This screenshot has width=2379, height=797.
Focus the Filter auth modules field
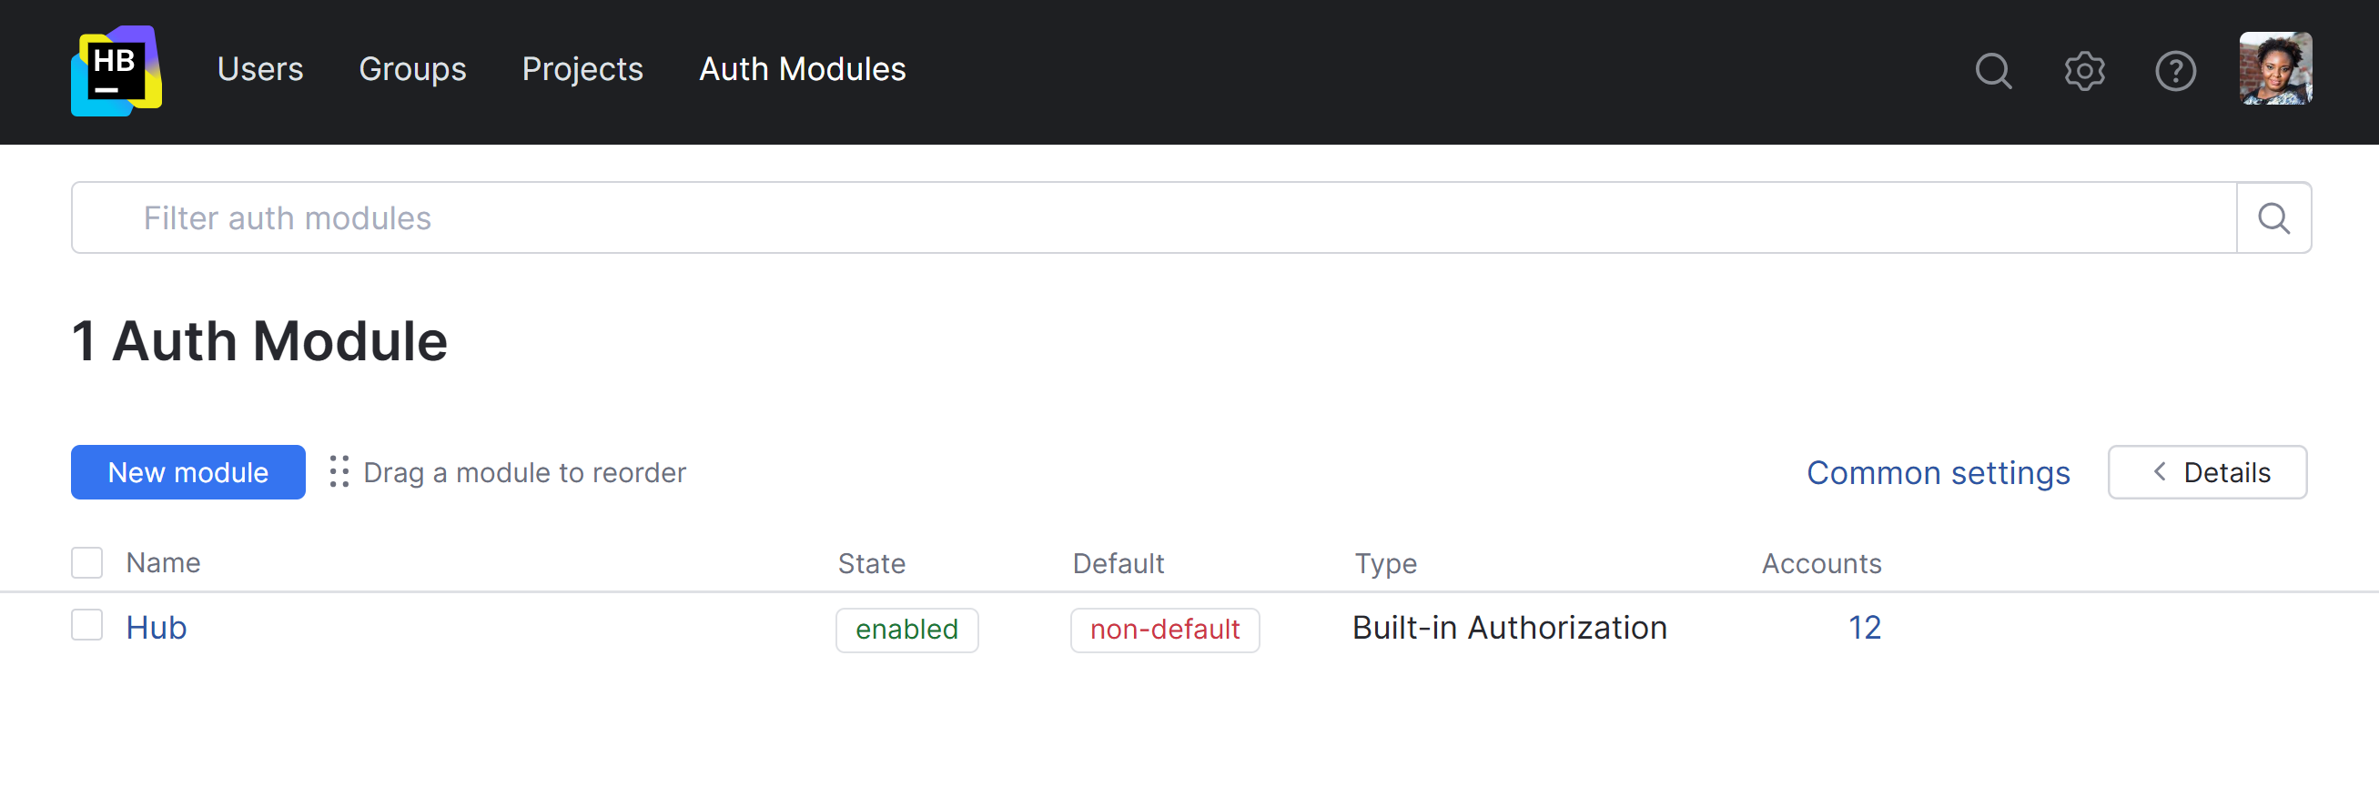[x=1154, y=218]
